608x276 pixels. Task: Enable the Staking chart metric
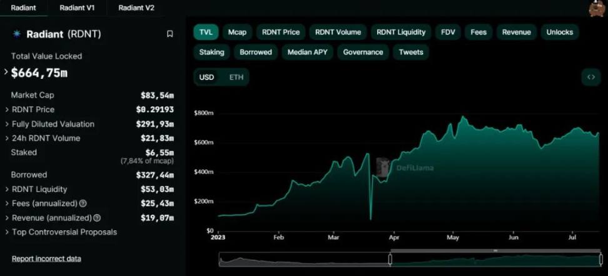point(211,52)
